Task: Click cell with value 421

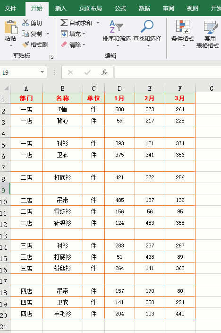Action: pos(119,177)
